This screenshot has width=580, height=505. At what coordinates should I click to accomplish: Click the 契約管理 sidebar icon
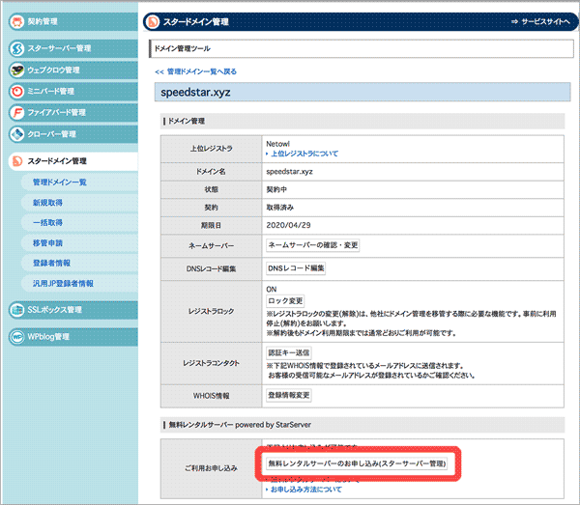point(18,20)
